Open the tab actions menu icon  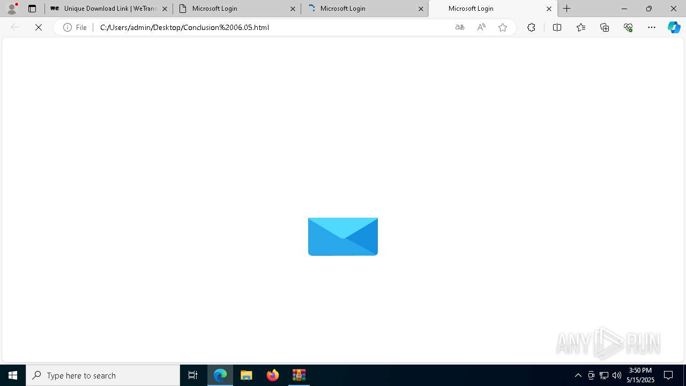[x=32, y=9]
